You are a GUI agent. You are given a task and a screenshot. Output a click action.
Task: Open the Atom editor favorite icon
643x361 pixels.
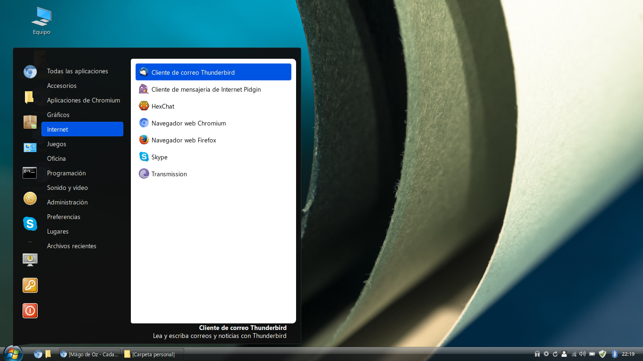(30, 198)
